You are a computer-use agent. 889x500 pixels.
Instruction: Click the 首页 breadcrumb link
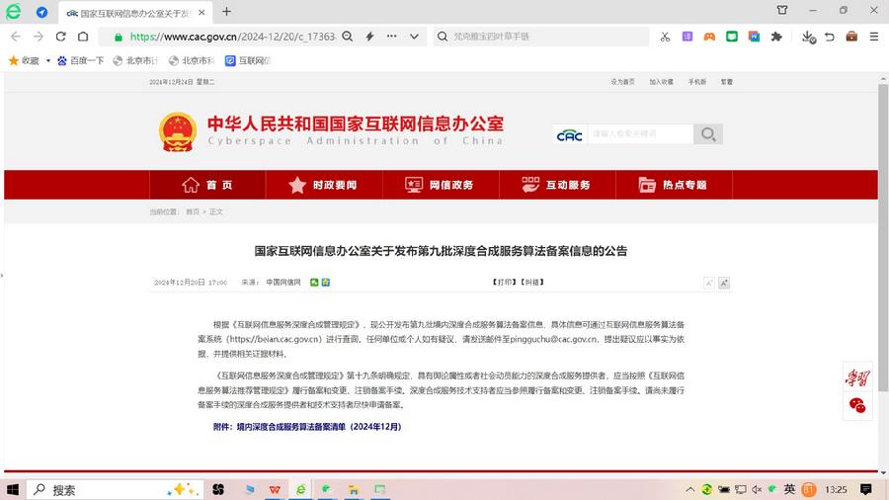(193, 212)
